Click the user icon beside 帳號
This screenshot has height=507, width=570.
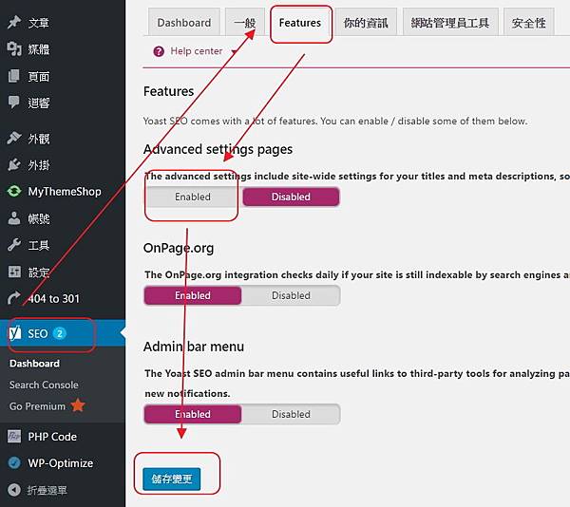[14, 218]
